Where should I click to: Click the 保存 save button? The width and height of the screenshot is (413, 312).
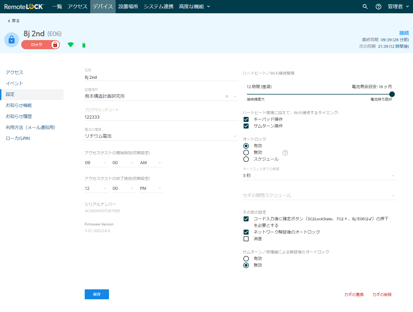(97, 294)
